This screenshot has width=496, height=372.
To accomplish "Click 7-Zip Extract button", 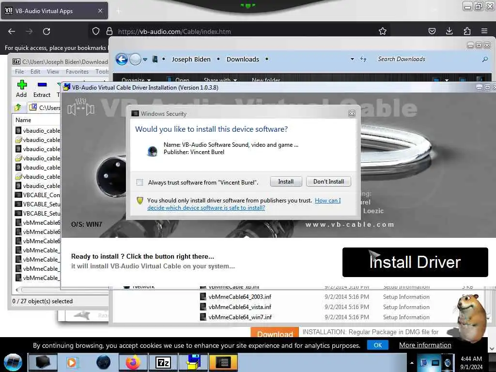I will [x=42, y=89].
